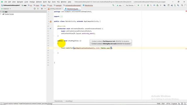Open Project panel gear settings
The image size is (187, 105).
coord(42,9)
